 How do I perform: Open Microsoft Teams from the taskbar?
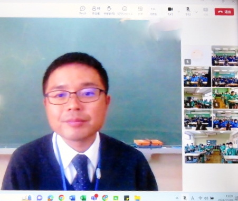tap(94, 198)
